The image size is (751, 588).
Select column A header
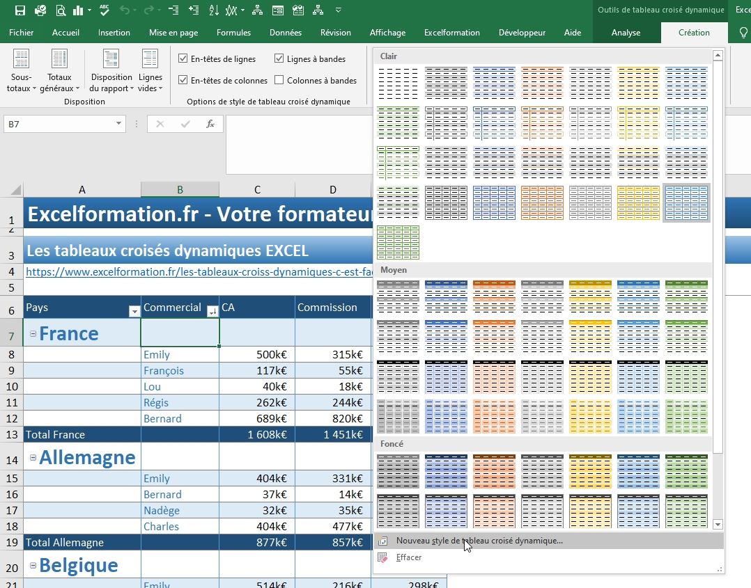click(82, 190)
